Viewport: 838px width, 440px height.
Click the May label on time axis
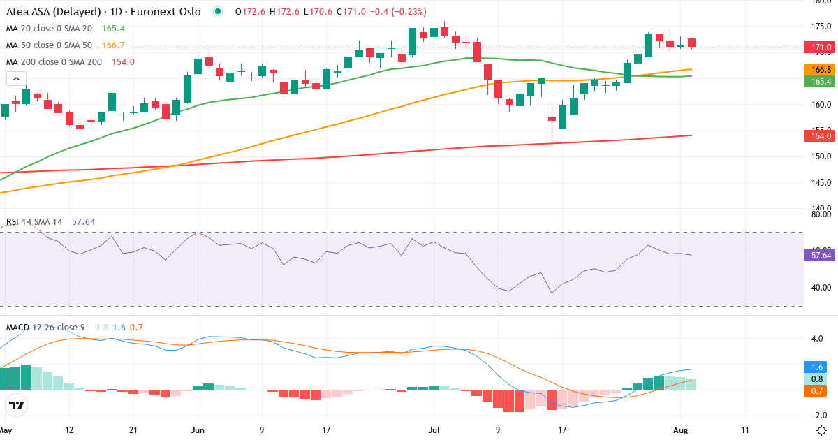pyautogui.click(x=6, y=430)
